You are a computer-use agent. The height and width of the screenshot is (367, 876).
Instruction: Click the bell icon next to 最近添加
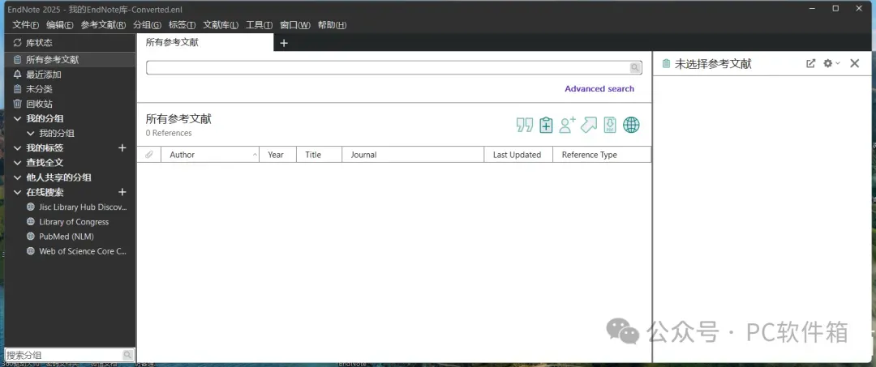click(x=17, y=75)
